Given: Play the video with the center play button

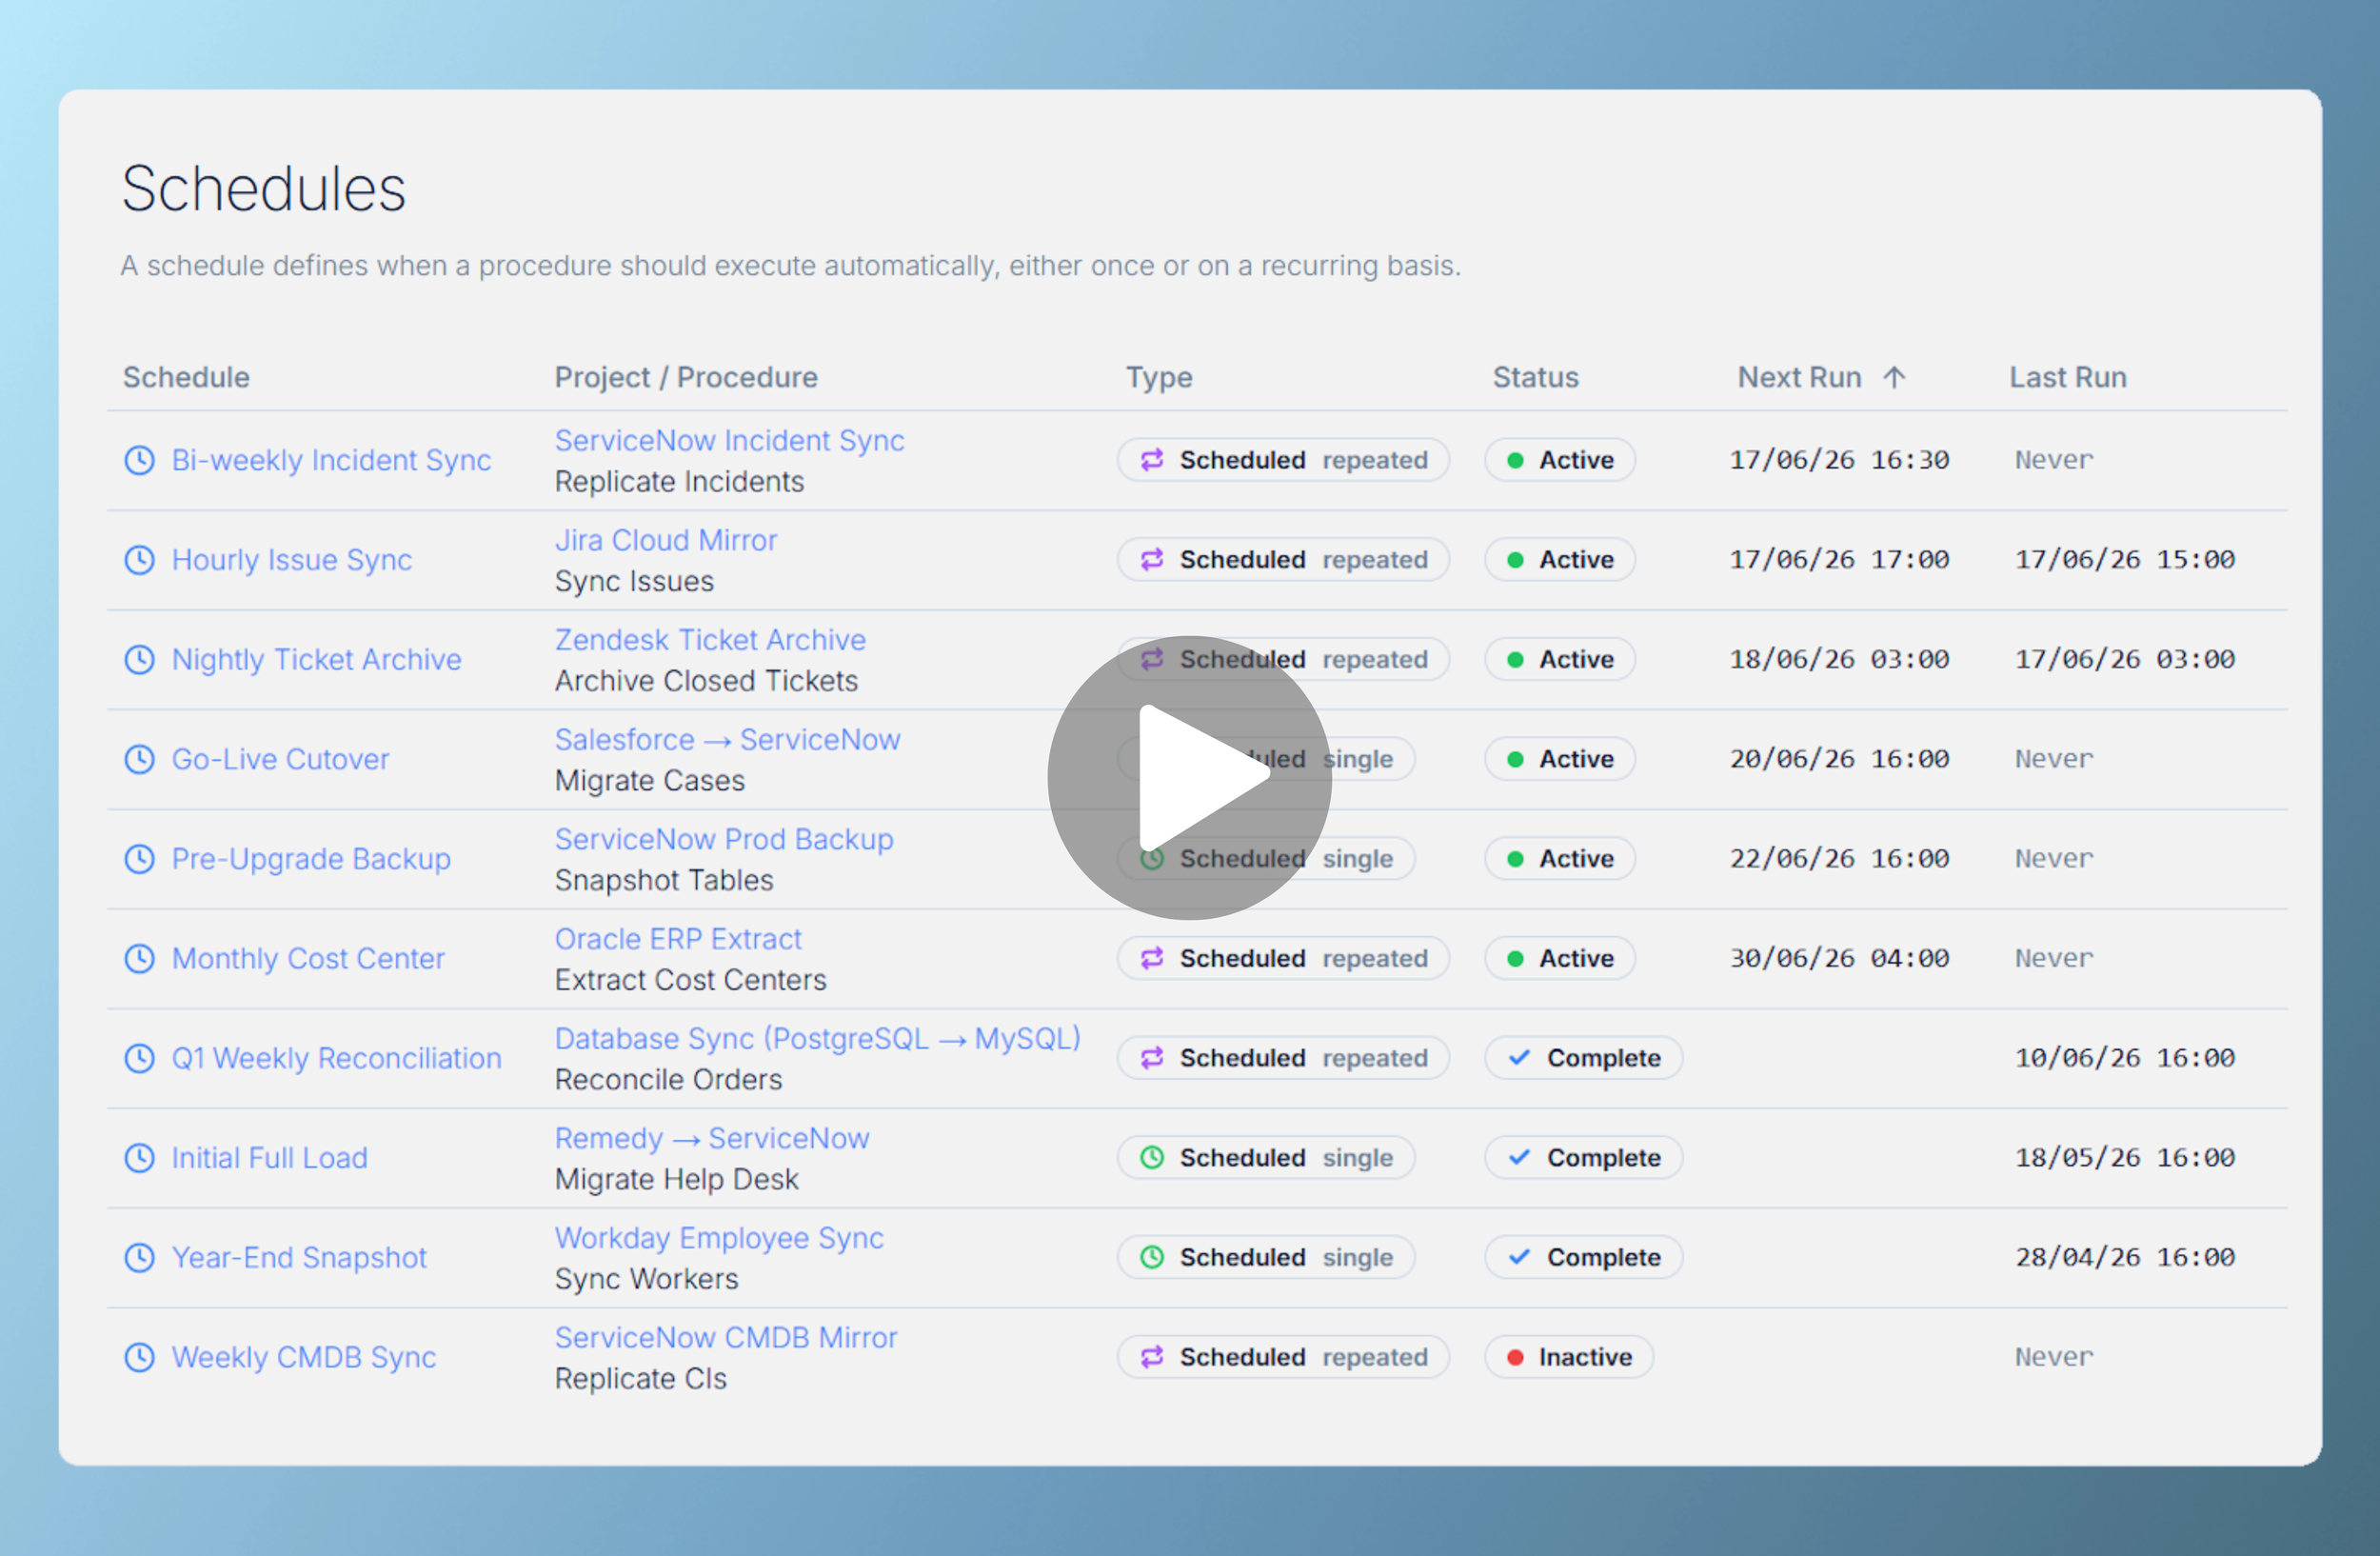Looking at the screenshot, I should [1189, 777].
